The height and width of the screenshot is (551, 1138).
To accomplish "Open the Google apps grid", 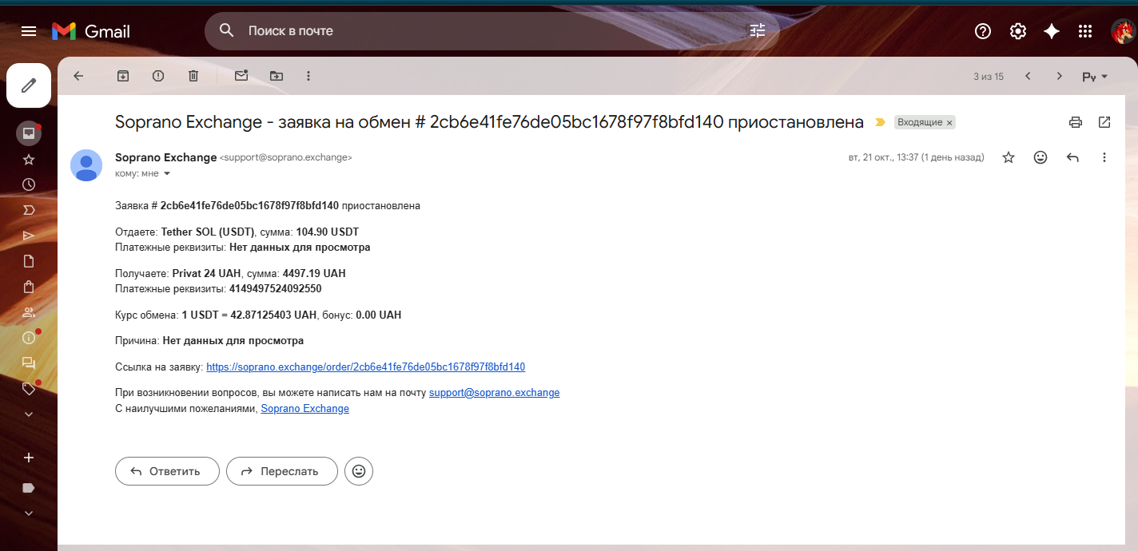I will 1085,31.
